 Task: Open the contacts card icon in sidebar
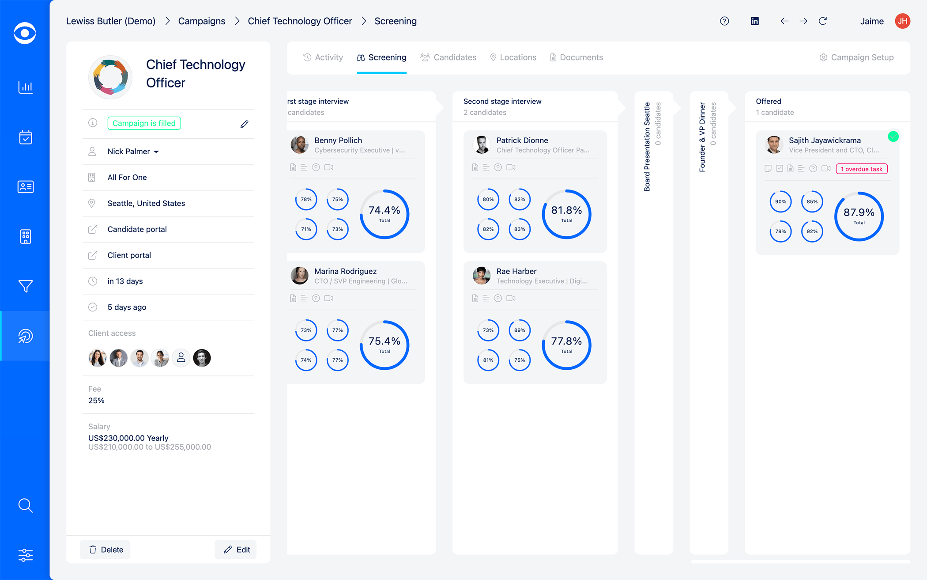pyautogui.click(x=25, y=187)
